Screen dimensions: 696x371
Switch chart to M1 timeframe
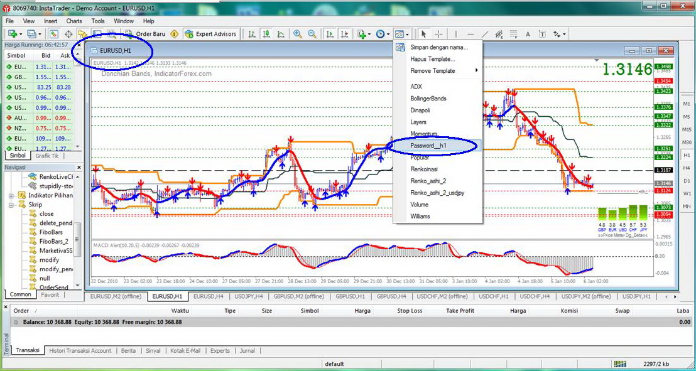[686, 104]
